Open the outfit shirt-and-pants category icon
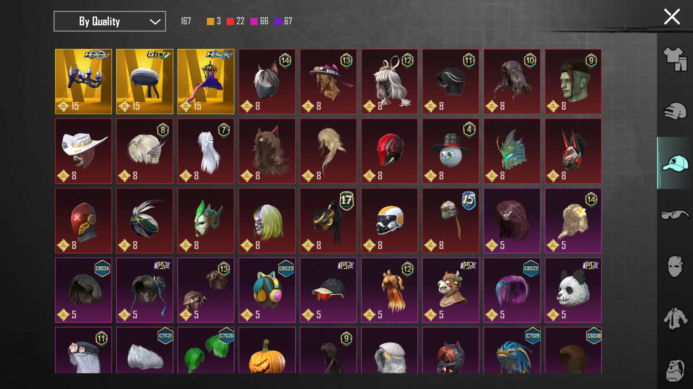The width and height of the screenshot is (693, 389). pos(675,59)
